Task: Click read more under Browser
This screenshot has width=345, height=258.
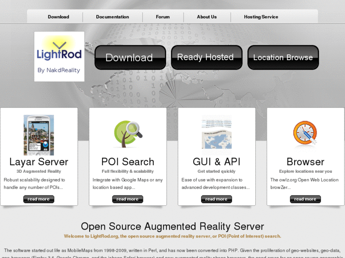Action: (x=306, y=199)
